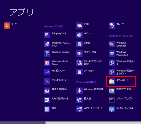Launch 電卓 calculator icon

pos(47,109)
